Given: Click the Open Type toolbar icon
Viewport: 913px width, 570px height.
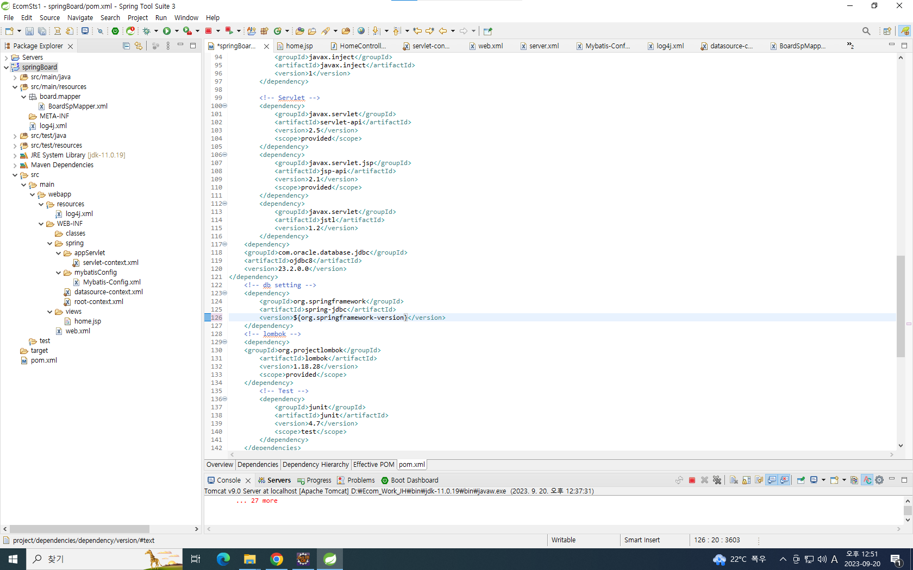Looking at the screenshot, I should 299,31.
